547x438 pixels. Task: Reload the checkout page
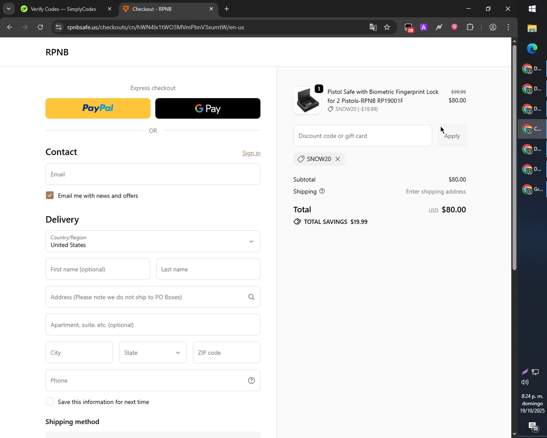(40, 27)
